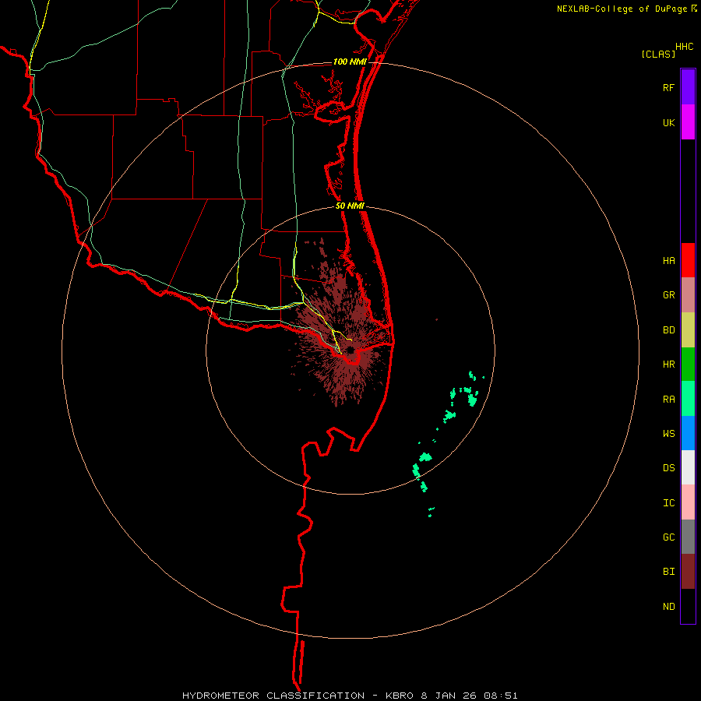The width and height of the screenshot is (701, 701).
Task: Click the "RA" legend label
Action: click(668, 400)
